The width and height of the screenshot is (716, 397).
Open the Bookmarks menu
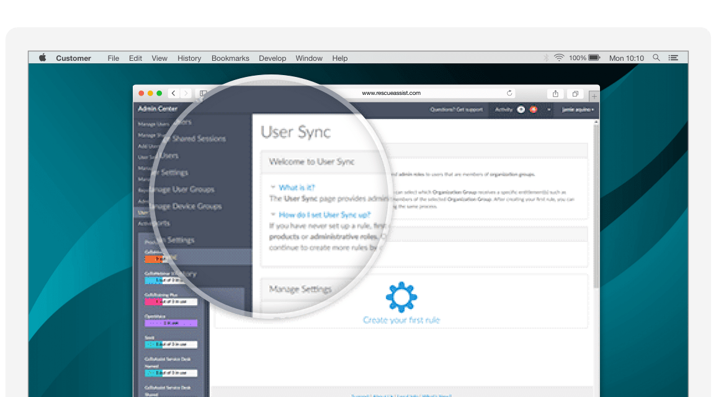(x=230, y=58)
